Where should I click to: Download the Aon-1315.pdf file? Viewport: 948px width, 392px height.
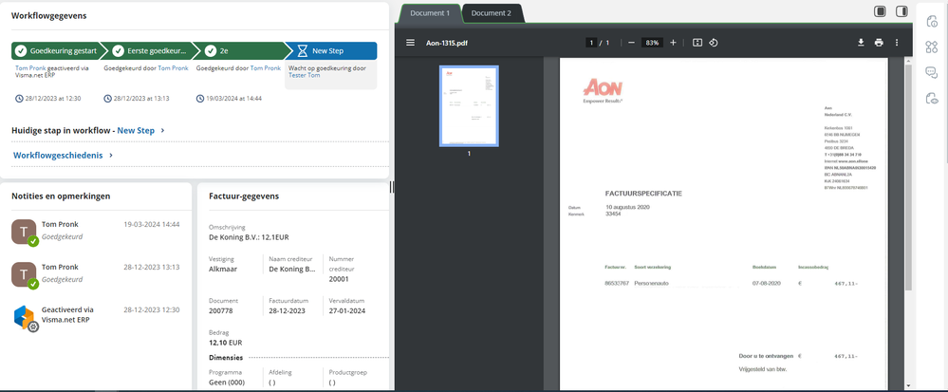coord(861,43)
